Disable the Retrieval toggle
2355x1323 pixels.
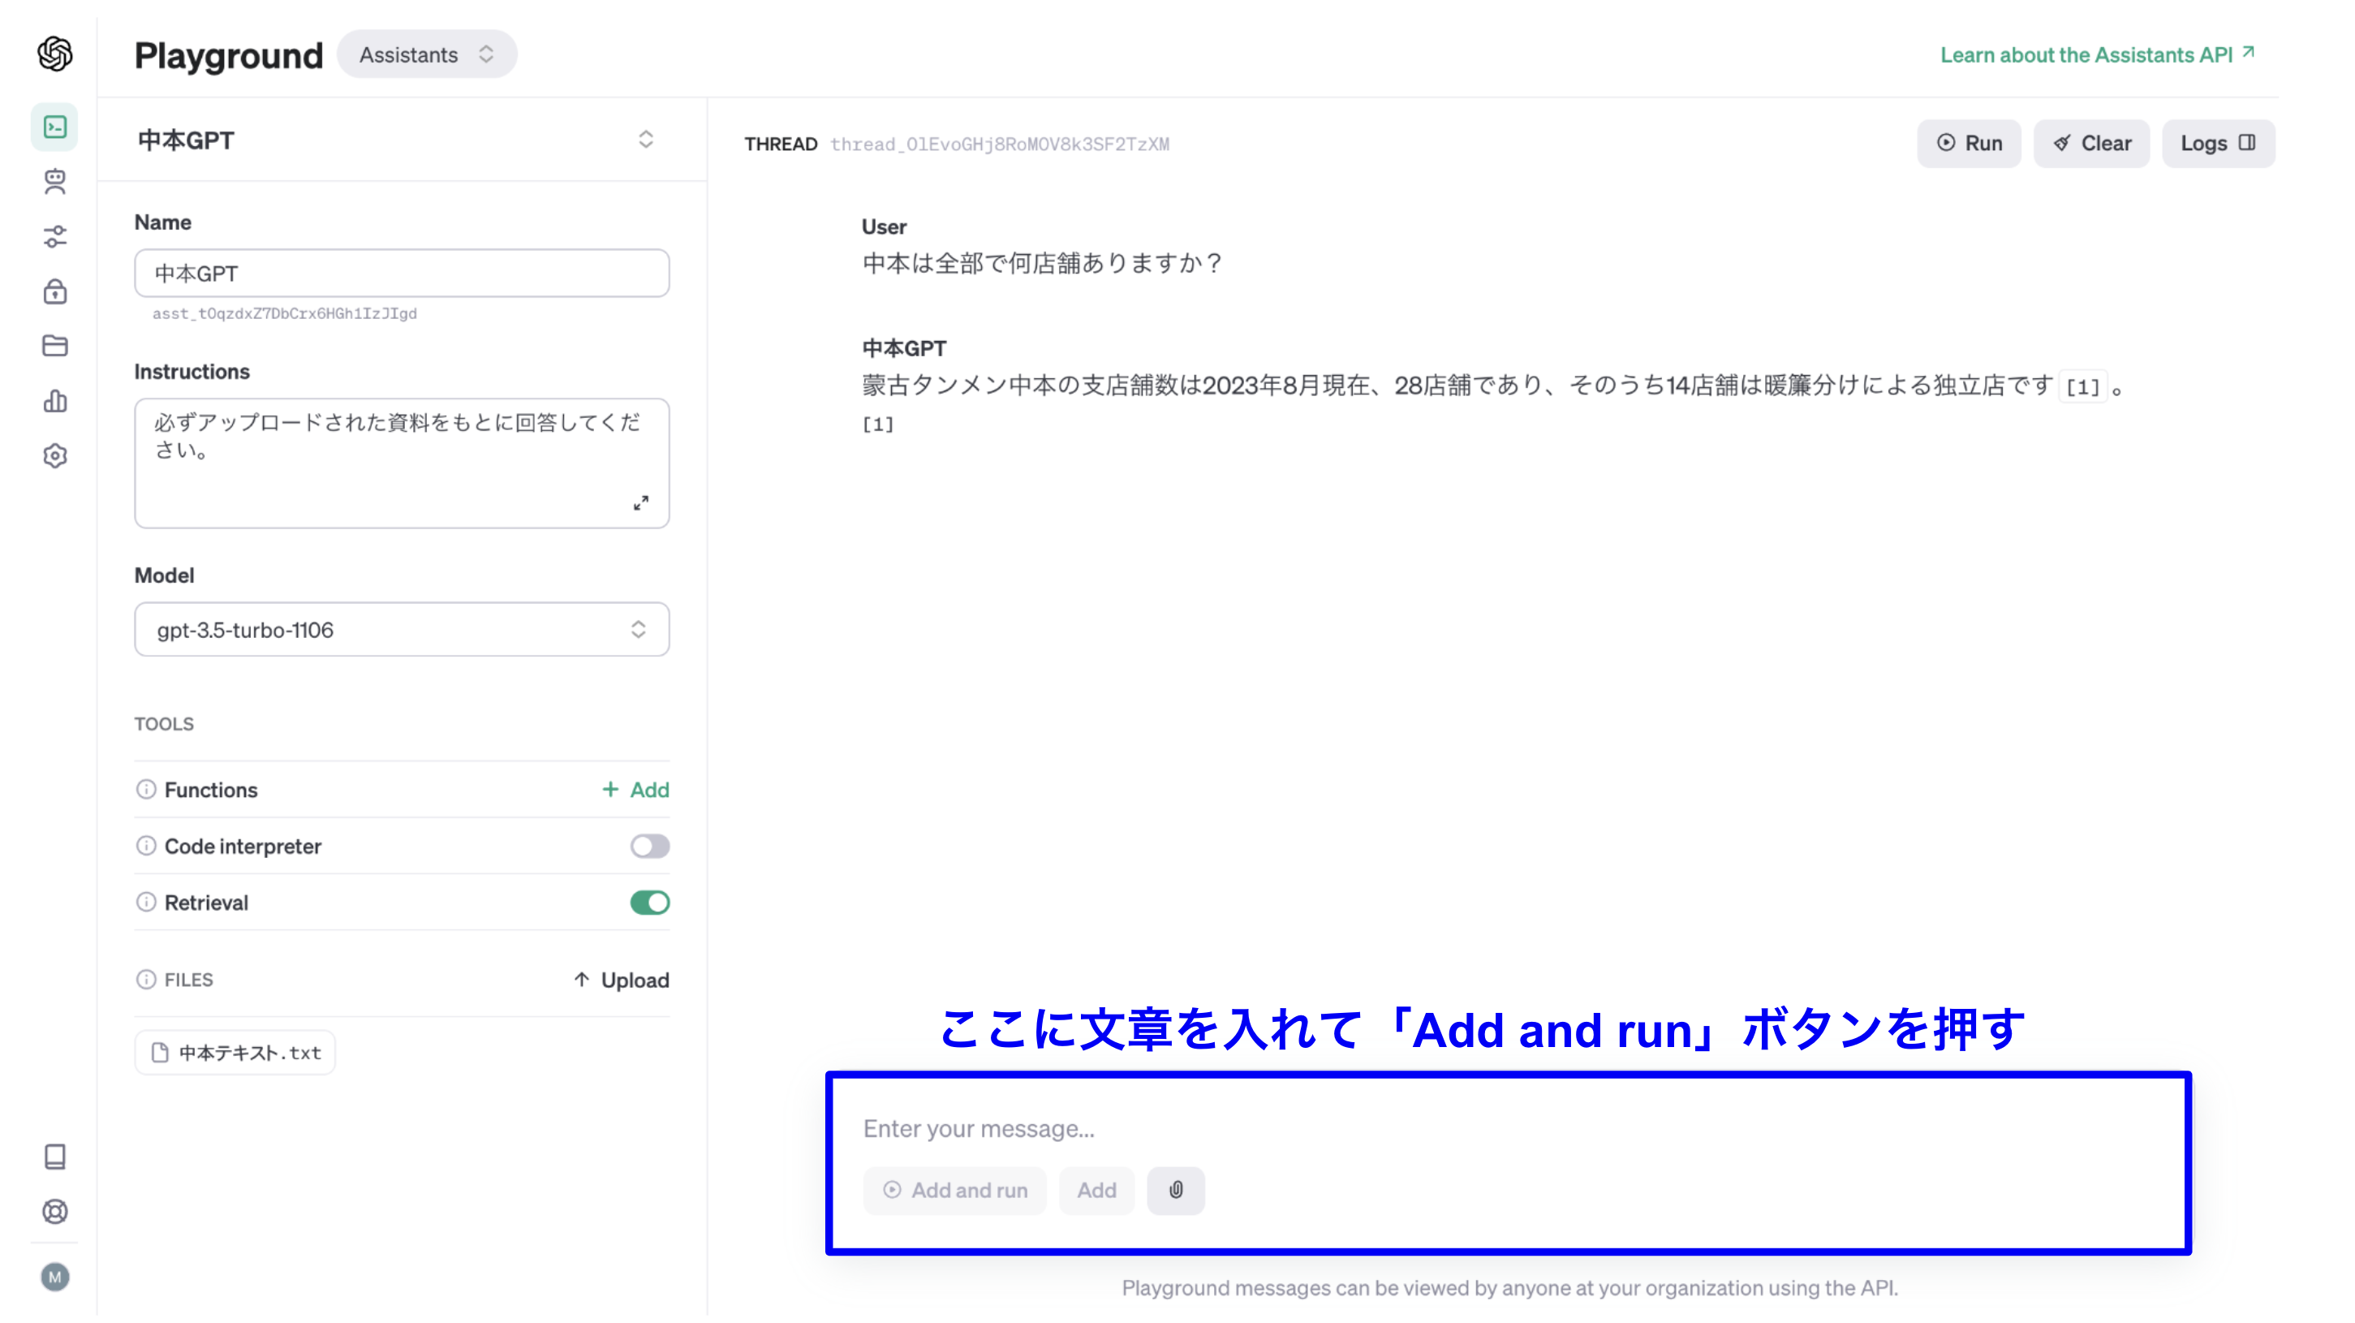(x=650, y=903)
